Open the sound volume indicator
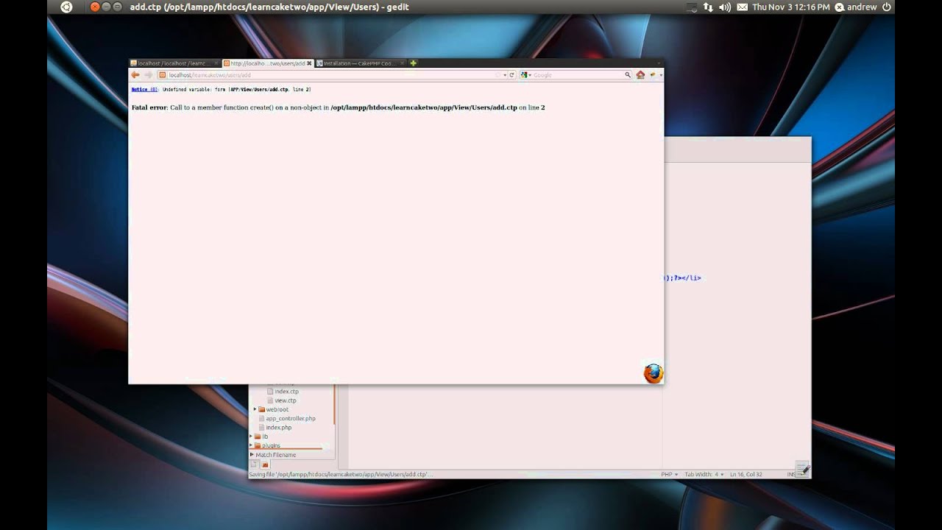The image size is (942, 530). [725, 7]
